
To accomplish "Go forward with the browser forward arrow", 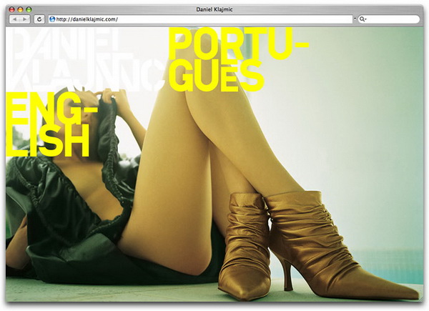I will point(24,19).
